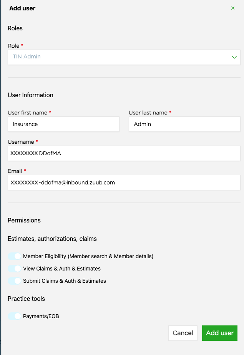The height and width of the screenshot is (355, 244).
Task: Click the Permissions section heading
Action: [24, 220]
